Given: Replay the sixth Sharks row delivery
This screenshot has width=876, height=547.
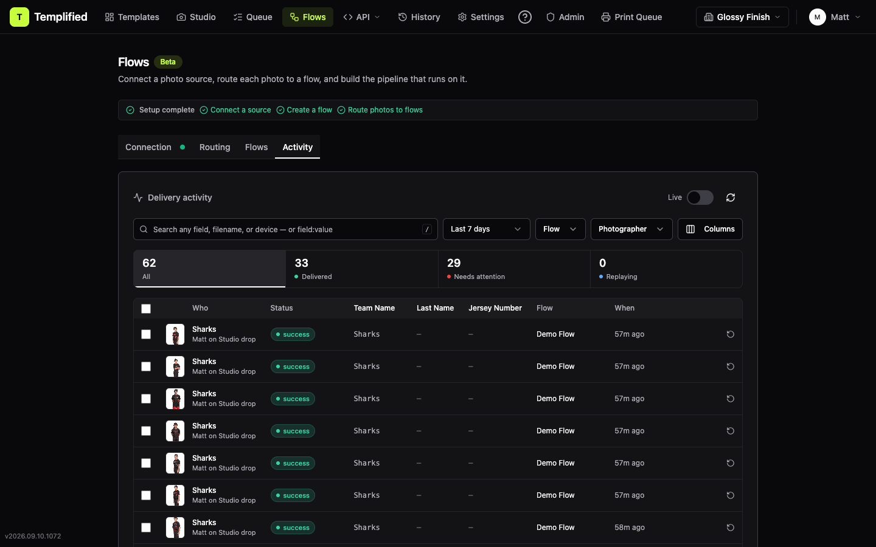Looking at the screenshot, I should [x=731, y=495].
